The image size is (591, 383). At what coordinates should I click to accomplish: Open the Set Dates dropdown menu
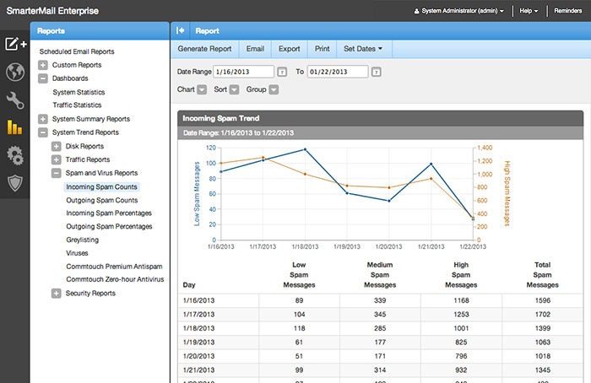(x=363, y=49)
